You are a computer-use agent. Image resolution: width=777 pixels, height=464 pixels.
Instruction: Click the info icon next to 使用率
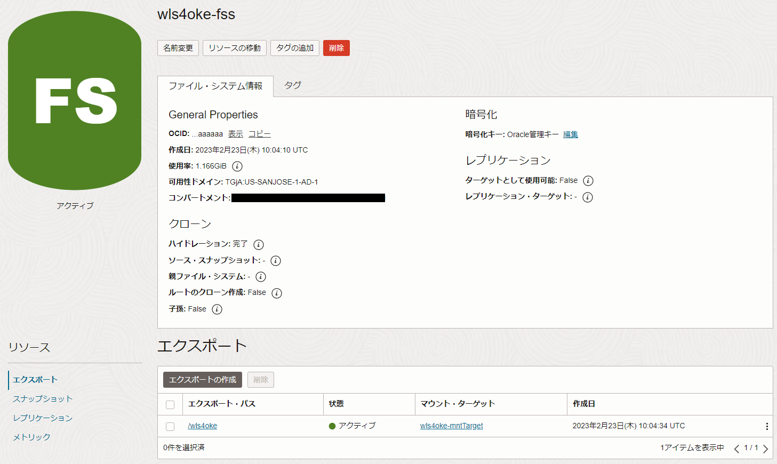click(x=237, y=166)
